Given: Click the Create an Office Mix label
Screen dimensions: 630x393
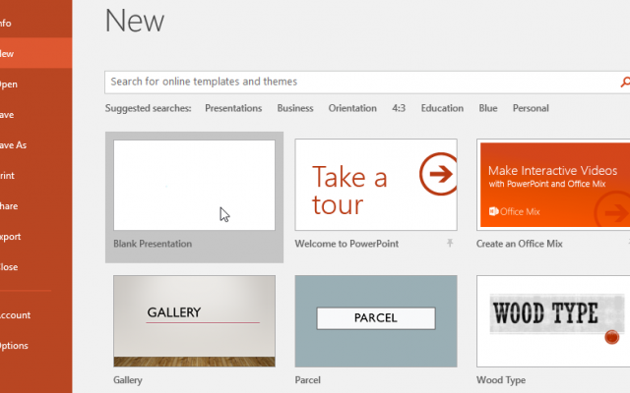Looking at the screenshot, I should coord(520,244).
